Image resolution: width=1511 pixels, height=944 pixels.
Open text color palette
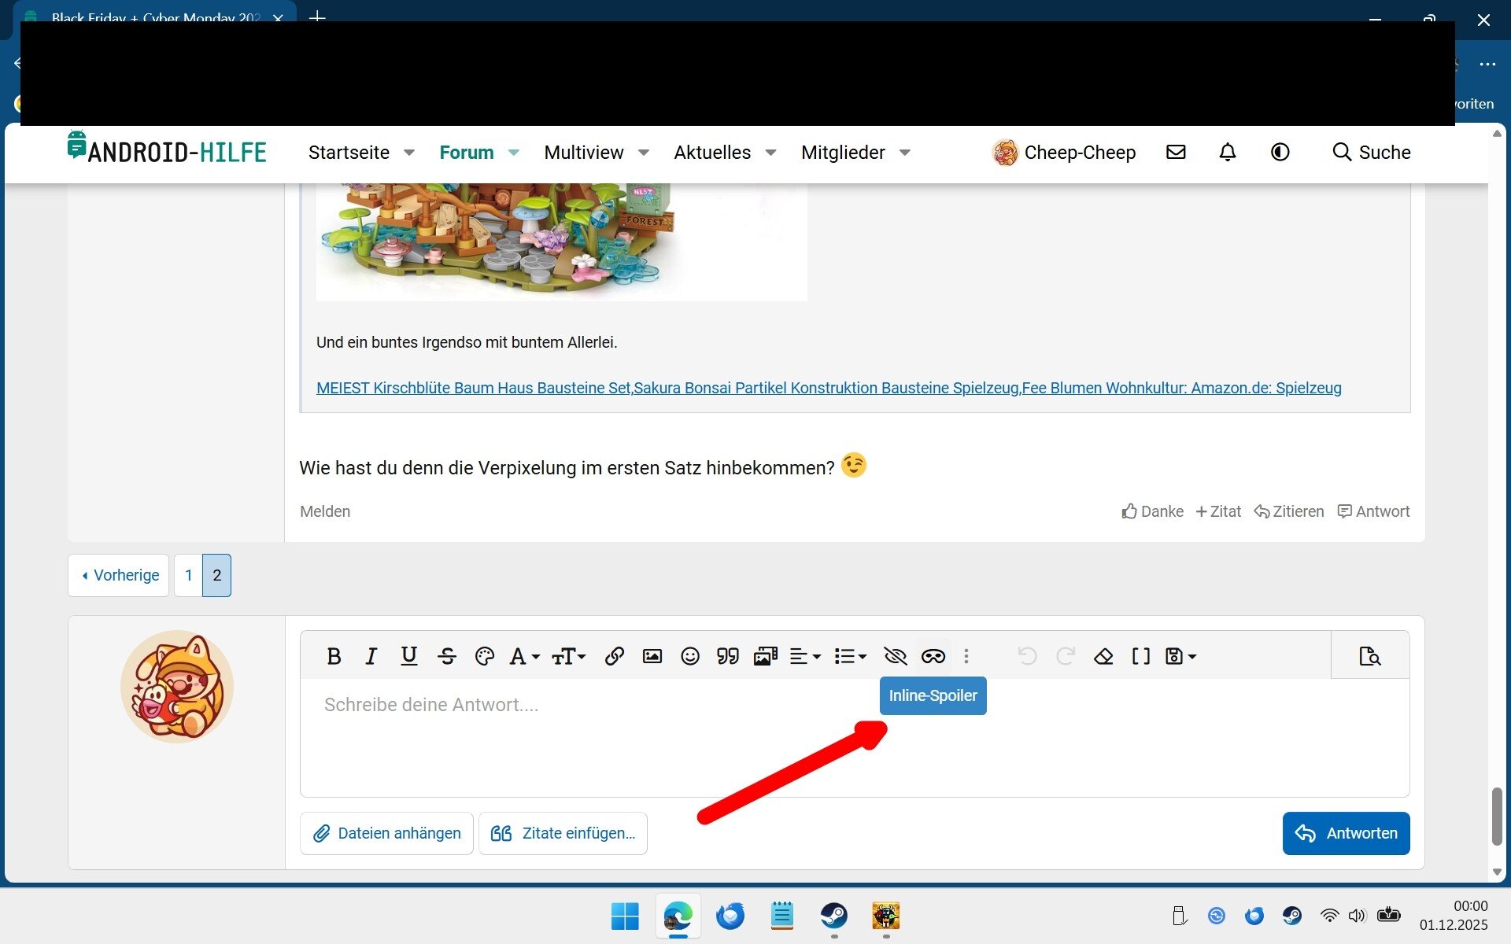pos(485,656)
